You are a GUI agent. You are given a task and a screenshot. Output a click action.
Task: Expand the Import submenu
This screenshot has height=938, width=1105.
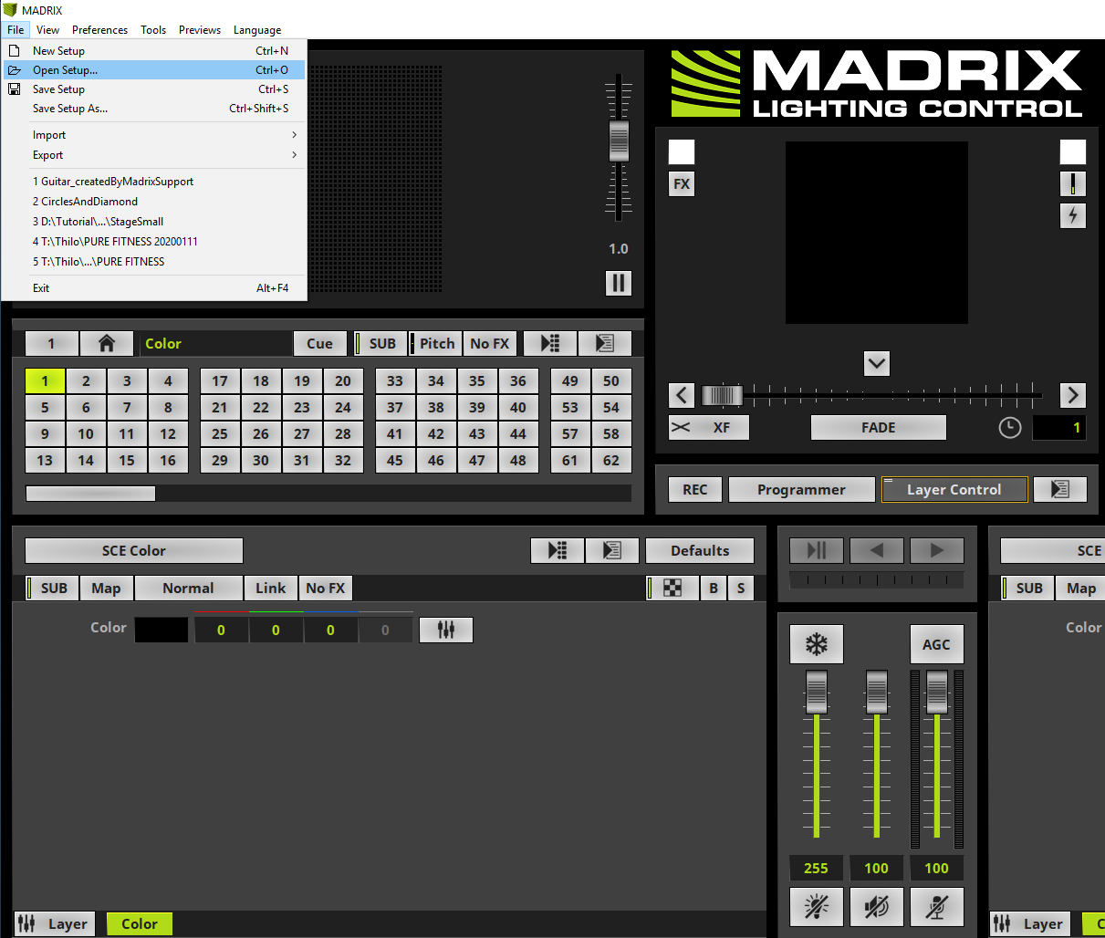pos(154,135)
